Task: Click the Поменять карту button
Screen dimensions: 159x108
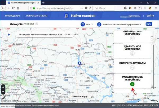Action: pos(79,96)
